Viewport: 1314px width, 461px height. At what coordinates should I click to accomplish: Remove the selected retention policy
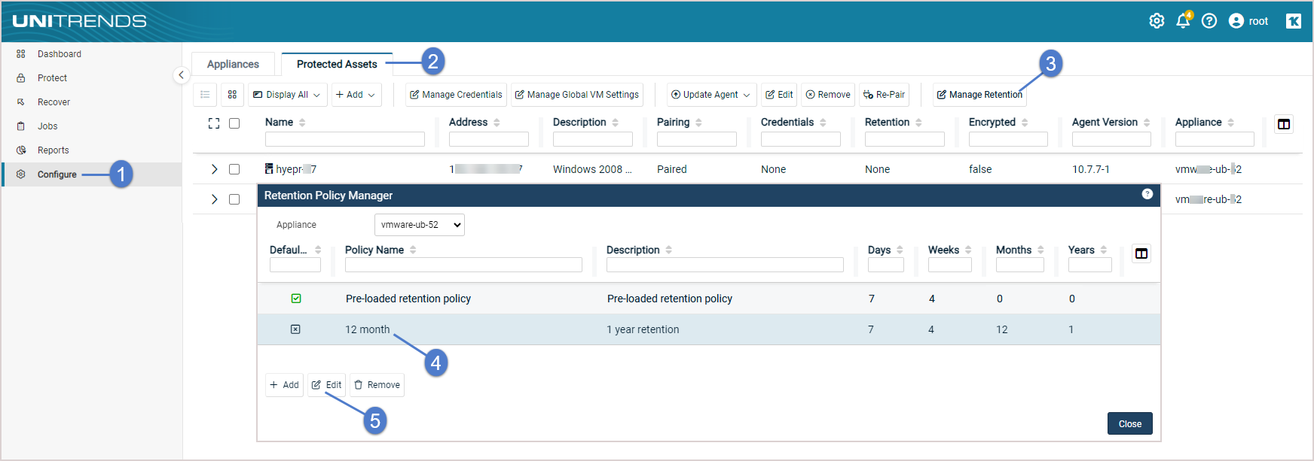point(377,385)
